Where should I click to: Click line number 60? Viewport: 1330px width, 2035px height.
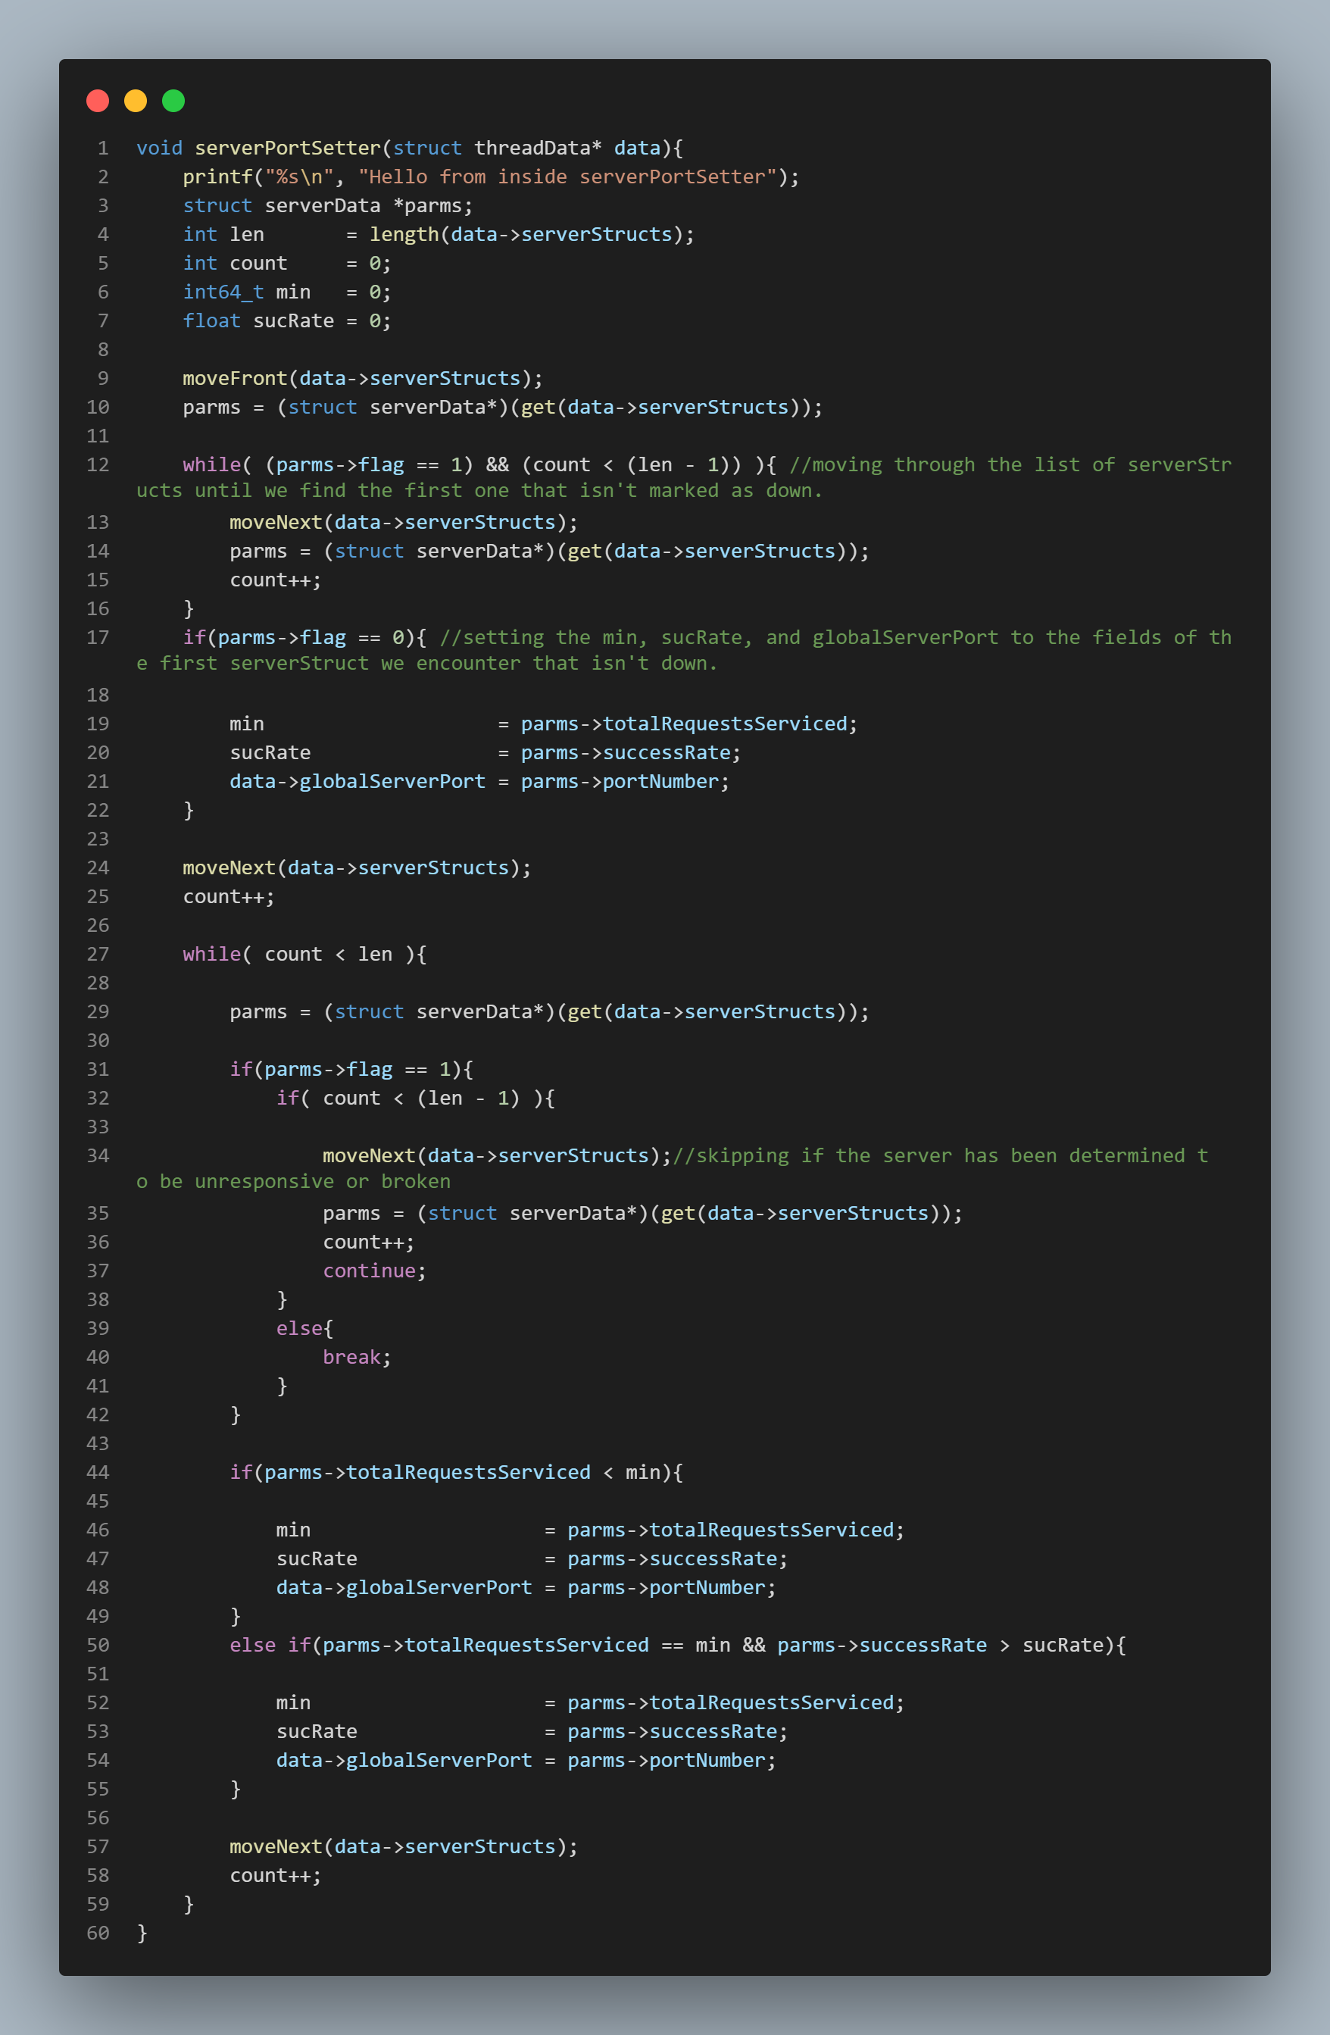pos(98,1933)
